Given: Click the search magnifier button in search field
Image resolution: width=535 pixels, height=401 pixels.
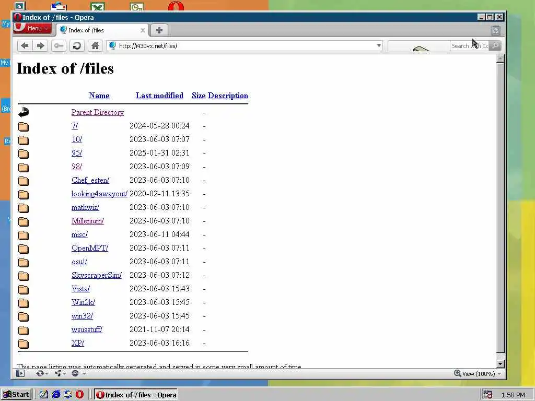Looking at the screenshot, I should (x=495, y=46).
